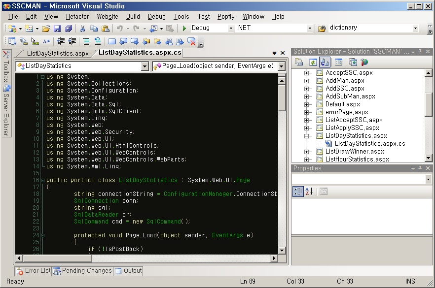The height and width of the screenshot is (288, 435).
Task: Click the Solution Explorer Refresh icon
Action: tap(313, 63)
